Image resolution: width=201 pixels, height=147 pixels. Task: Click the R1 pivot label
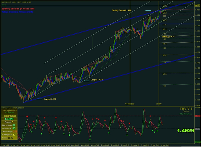coord(164,16)
